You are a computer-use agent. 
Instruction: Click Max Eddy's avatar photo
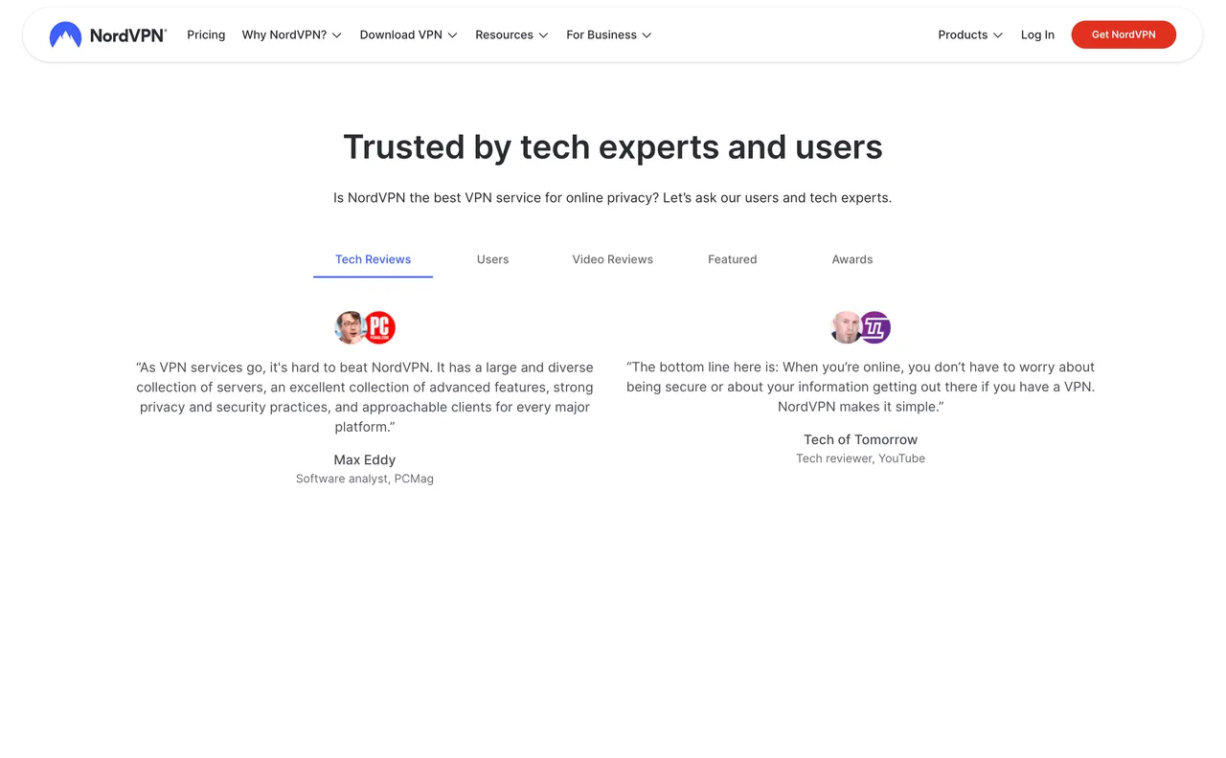pos(350,327)
